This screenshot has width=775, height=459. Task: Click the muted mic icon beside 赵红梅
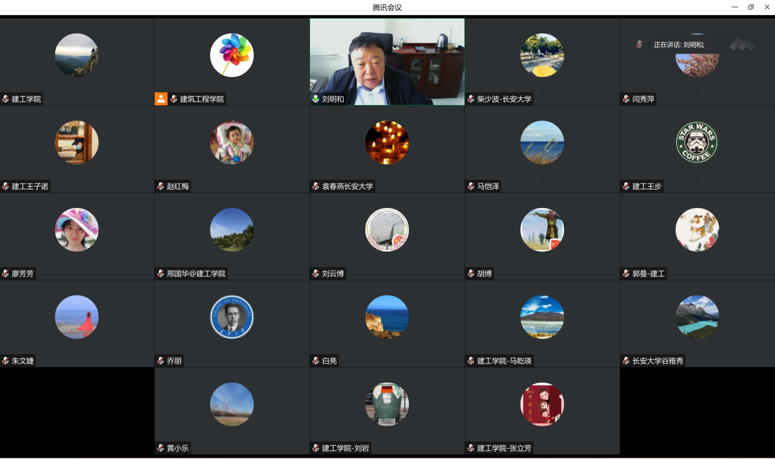click(x=160, y=186)
